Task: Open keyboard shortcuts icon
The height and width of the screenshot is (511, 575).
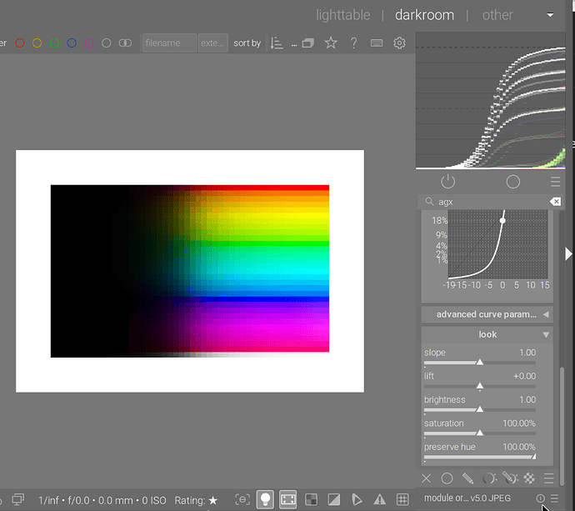Action: pyautogui.click(x=377, y=43)
